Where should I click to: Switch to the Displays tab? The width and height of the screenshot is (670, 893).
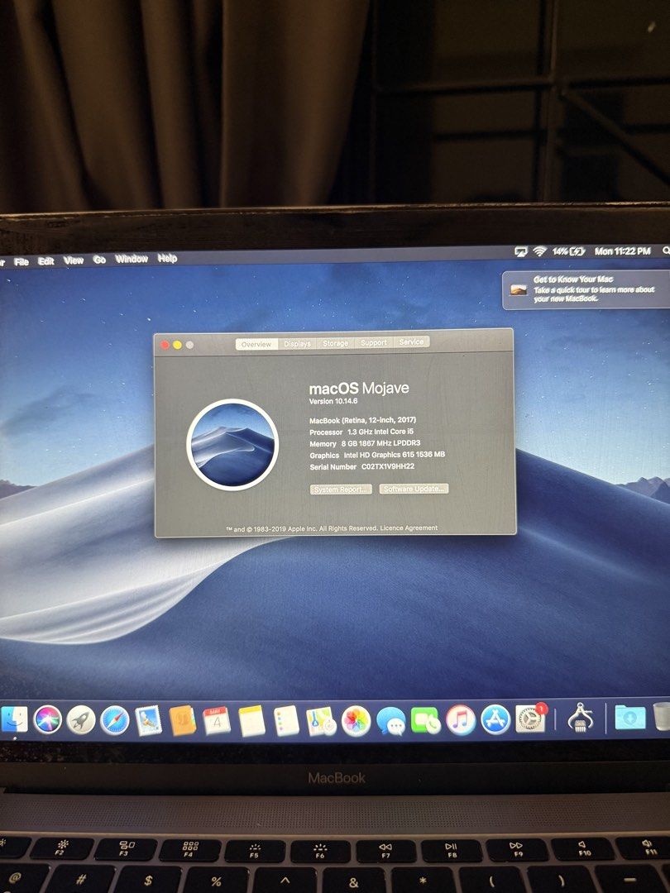[298, 343]
